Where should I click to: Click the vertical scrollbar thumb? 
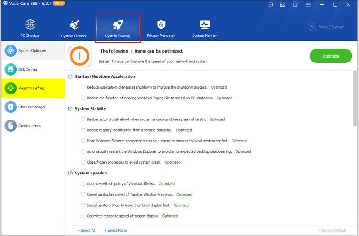(355, 98)
